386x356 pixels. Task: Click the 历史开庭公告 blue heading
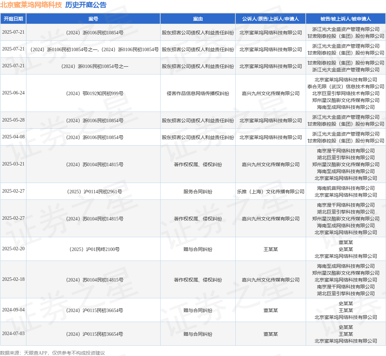click(x=86, y=5)
